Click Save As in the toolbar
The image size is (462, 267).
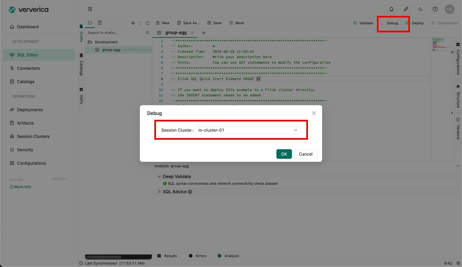coord(188,23)
